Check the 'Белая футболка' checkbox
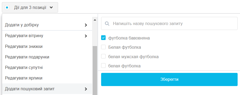 [103, 47]
